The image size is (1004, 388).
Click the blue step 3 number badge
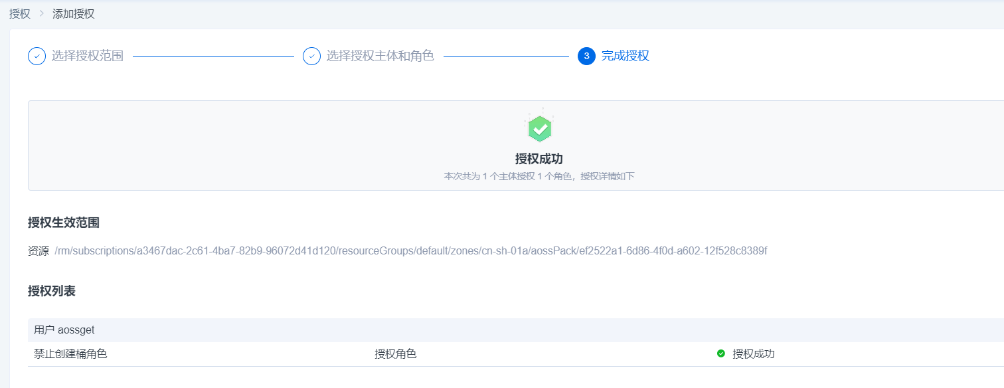coord(586,56)
